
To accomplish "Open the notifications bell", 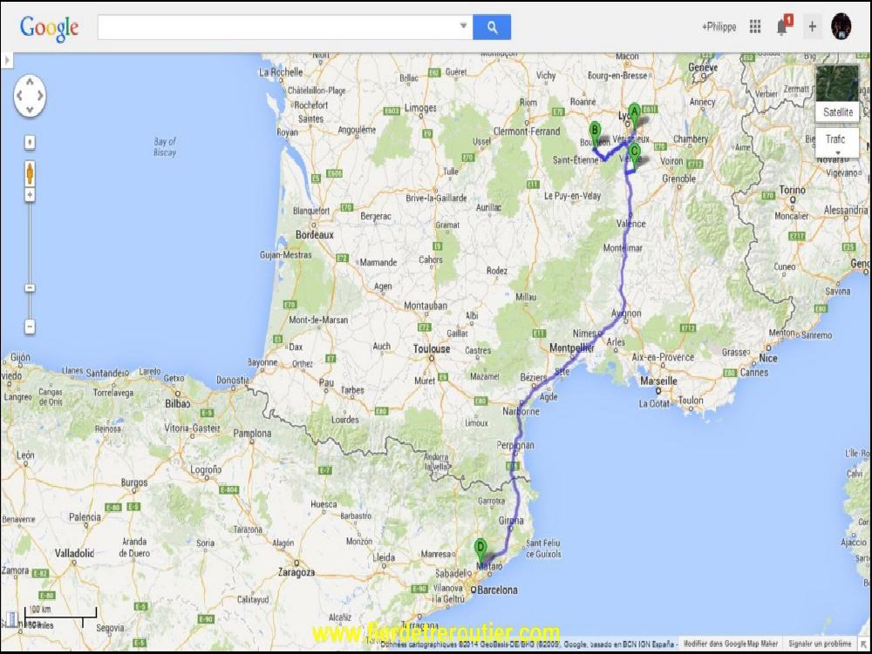I will tap(782, 27).
